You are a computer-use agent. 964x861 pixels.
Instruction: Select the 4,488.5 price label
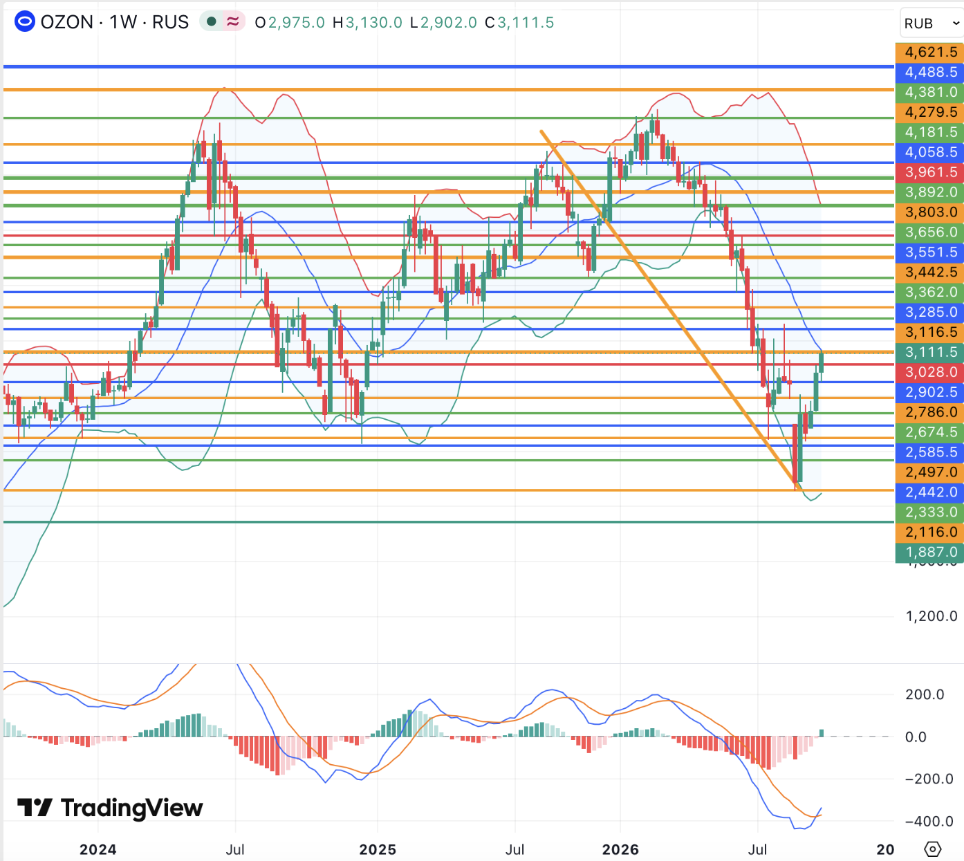[929, 72]
